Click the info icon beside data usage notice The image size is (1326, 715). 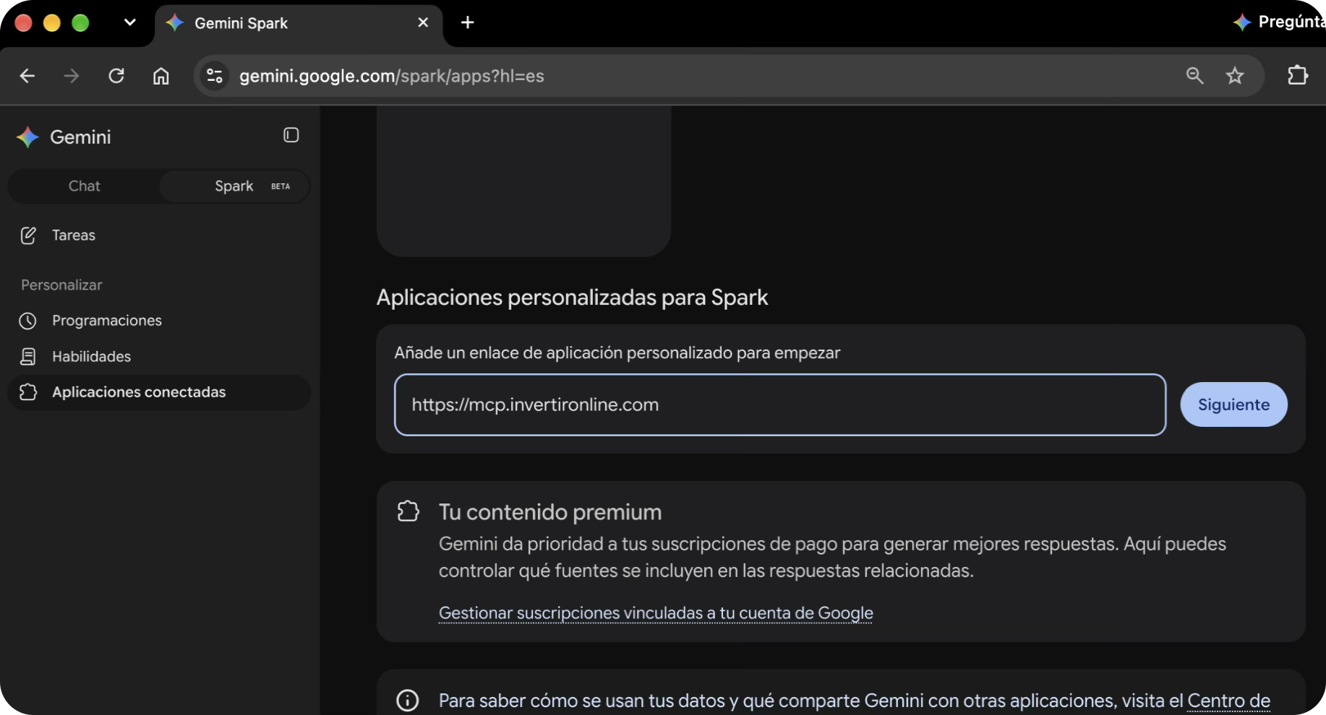(x=408, y=701)
